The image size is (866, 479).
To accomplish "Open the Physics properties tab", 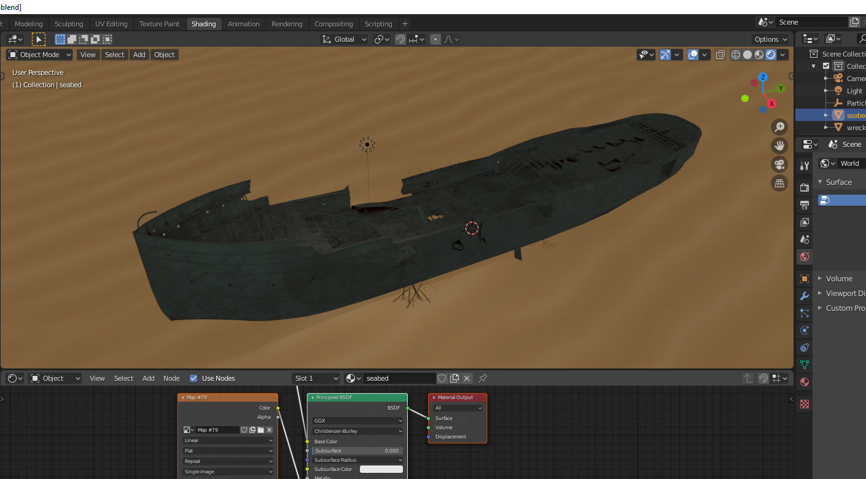I will 805,330.
